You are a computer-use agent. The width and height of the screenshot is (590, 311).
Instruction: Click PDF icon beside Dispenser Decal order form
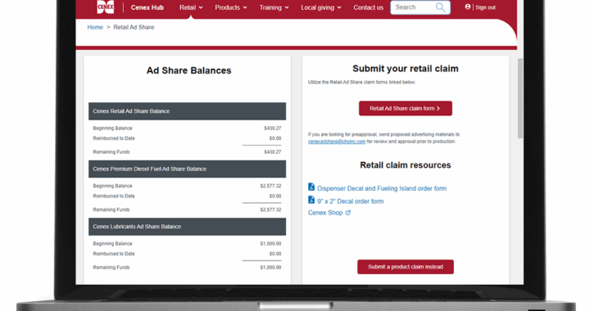(x=311, y=187)
